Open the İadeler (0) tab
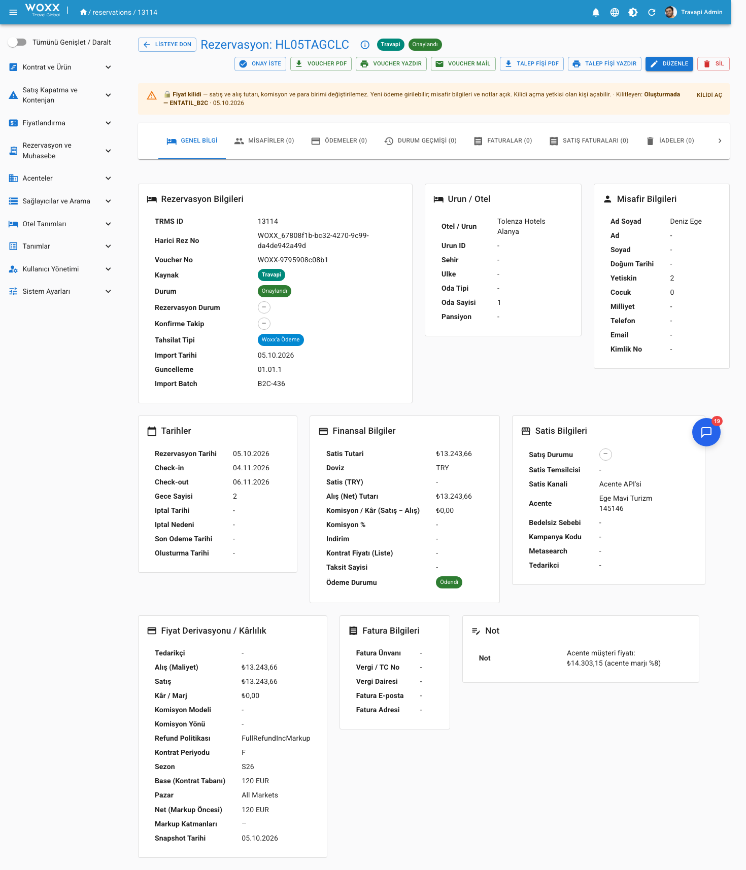This screenshot has width=746, height=870. click(670, 141)
